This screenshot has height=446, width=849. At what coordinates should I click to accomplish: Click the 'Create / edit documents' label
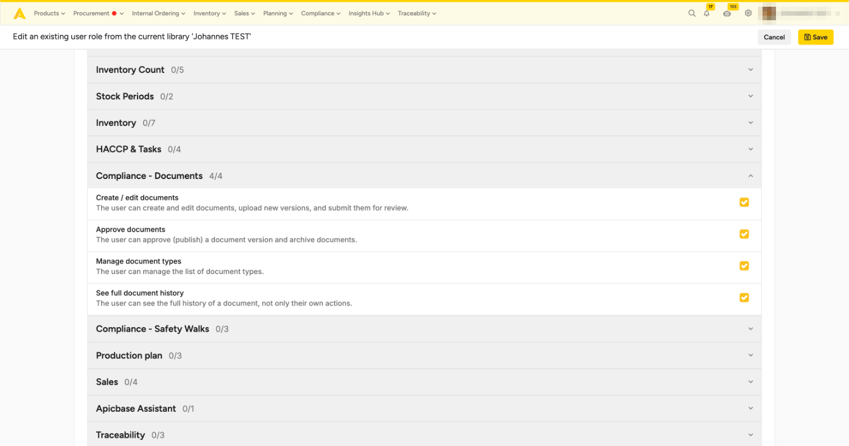coord(137,198)
